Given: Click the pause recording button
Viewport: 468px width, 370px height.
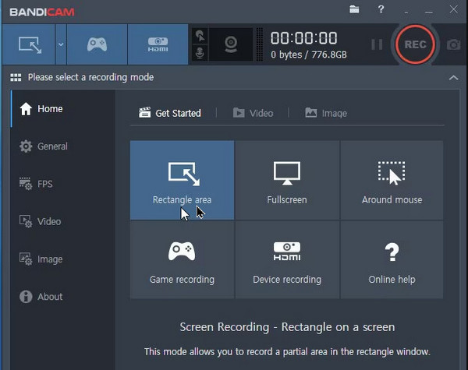Looking at the screenshot, I should [x=377, y=44].
